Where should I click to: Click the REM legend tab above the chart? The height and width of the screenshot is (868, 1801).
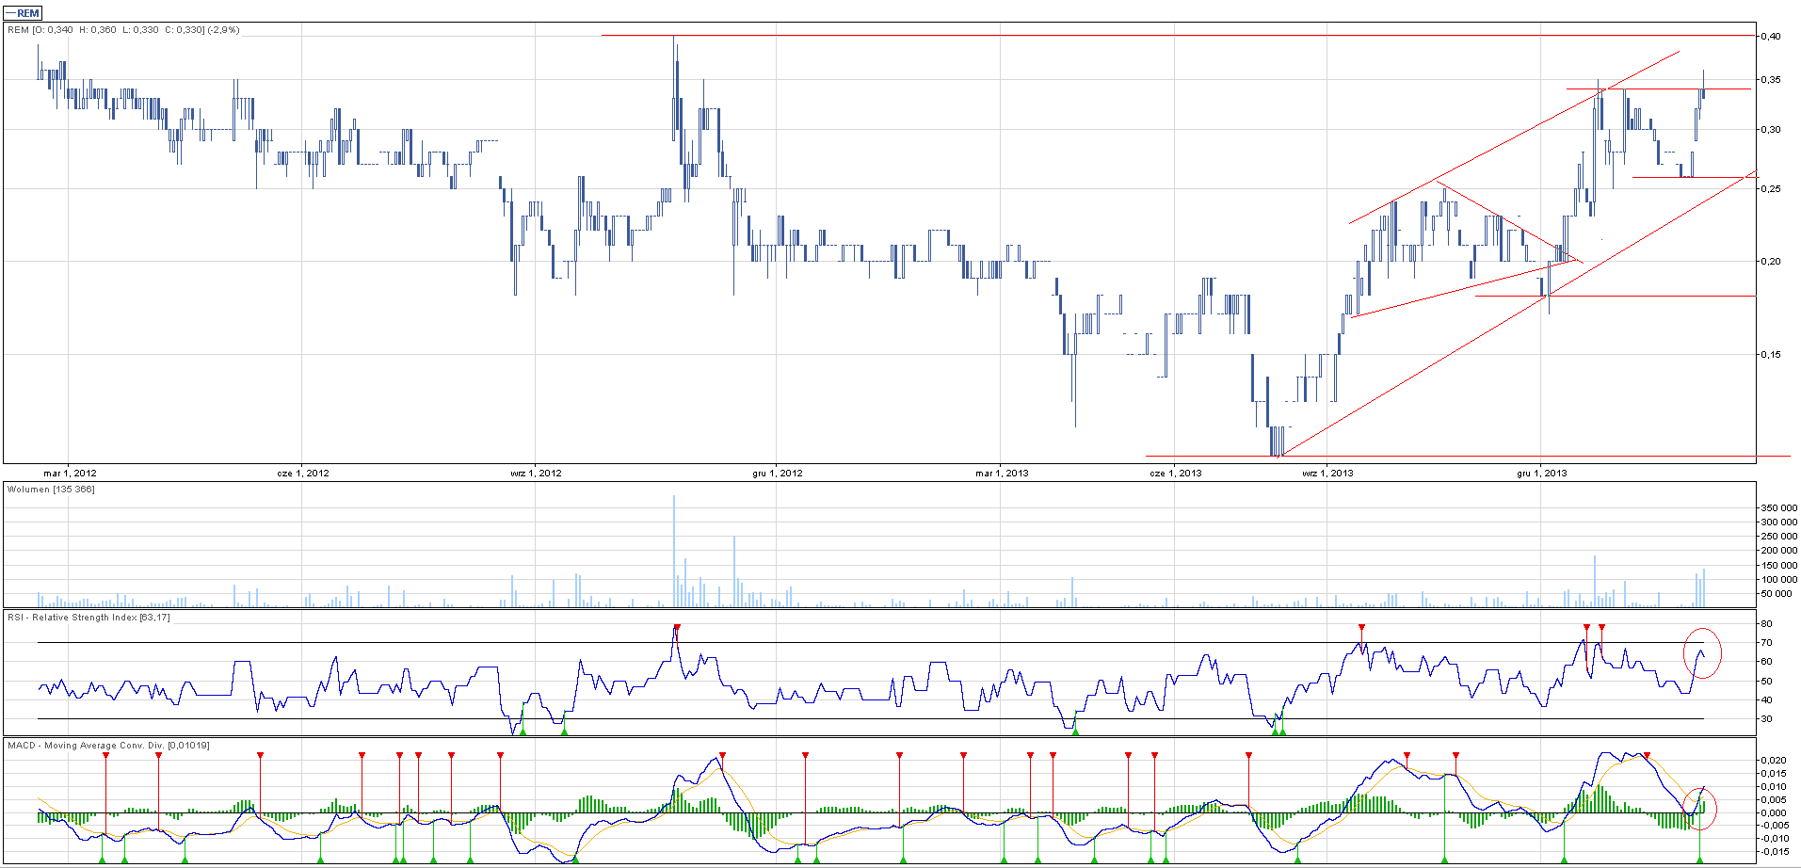tap(23, 13)
